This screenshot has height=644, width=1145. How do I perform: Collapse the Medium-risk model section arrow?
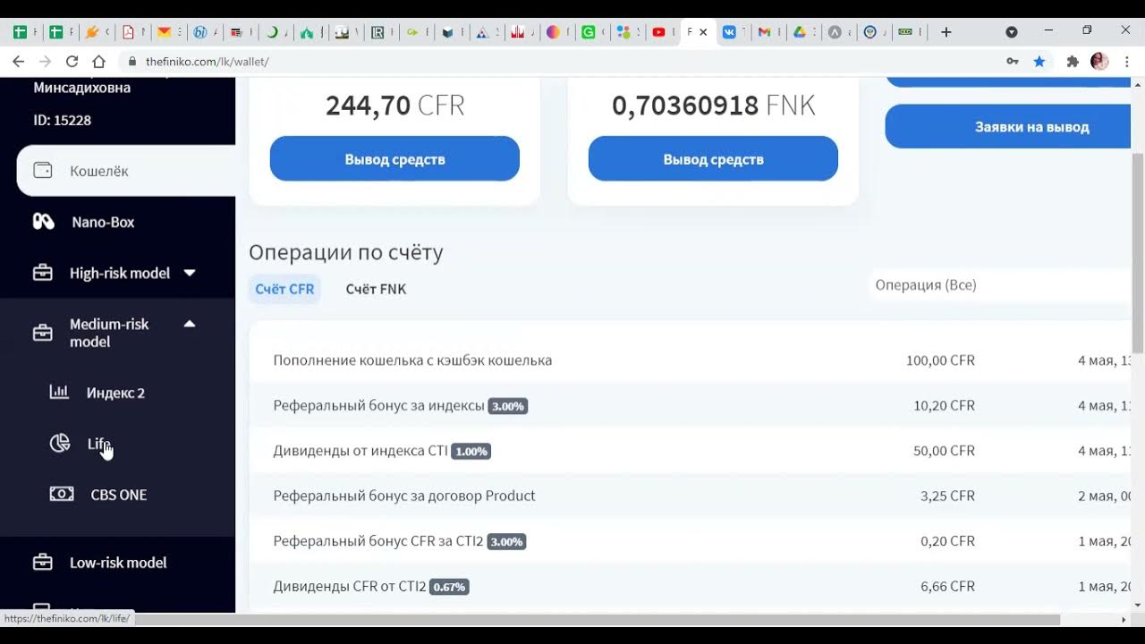[x=190, y=324]
